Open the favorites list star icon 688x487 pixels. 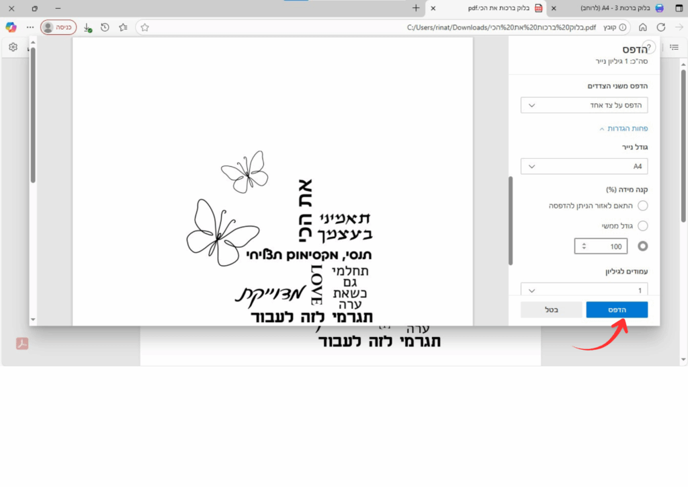[123, 28]
